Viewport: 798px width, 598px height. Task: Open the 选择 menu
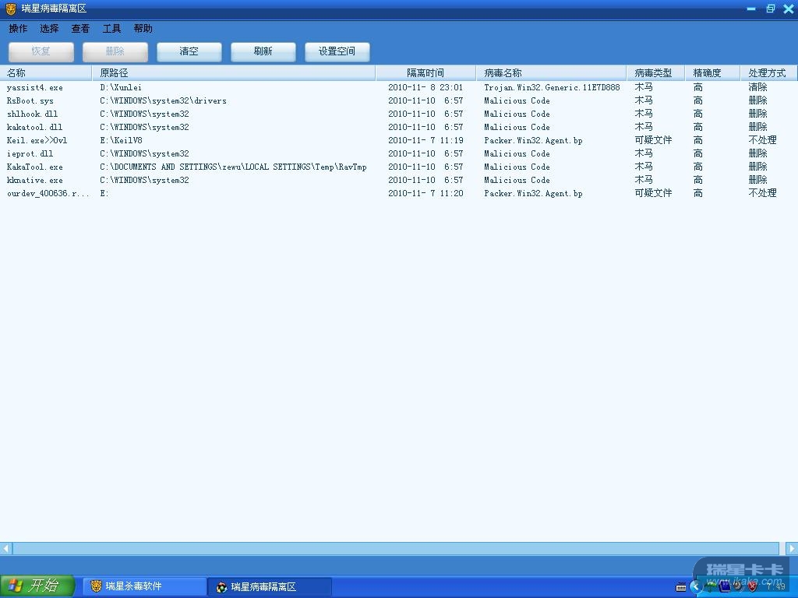click(x=49, y=29)
